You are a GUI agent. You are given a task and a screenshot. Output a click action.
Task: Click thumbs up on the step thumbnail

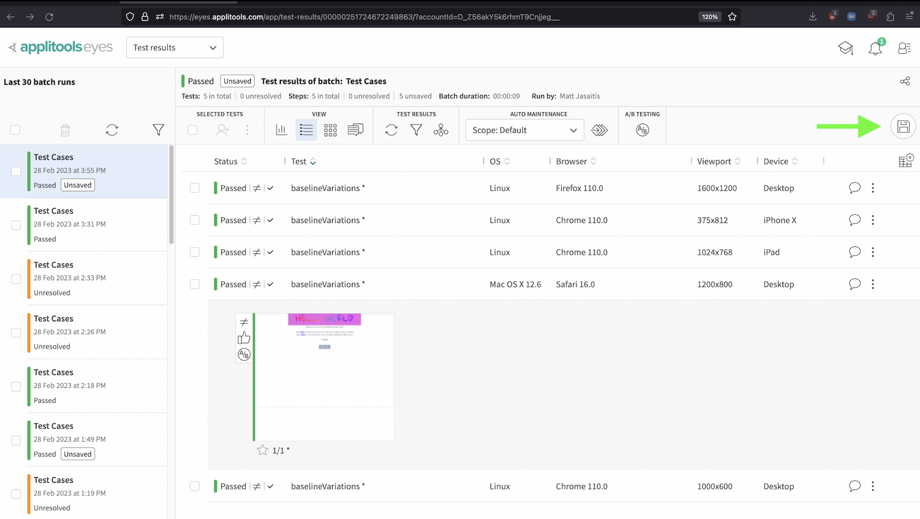point(244,338)
